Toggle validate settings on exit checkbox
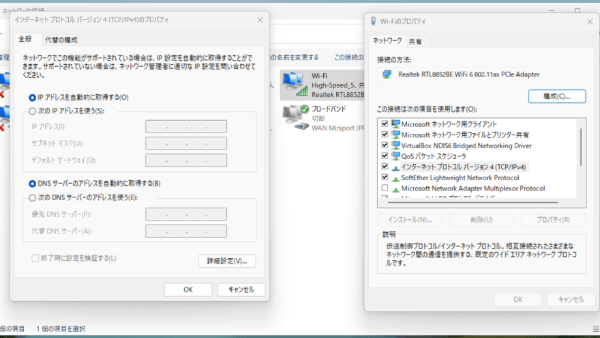Screen dimensions: 600x338 point(35,258)
